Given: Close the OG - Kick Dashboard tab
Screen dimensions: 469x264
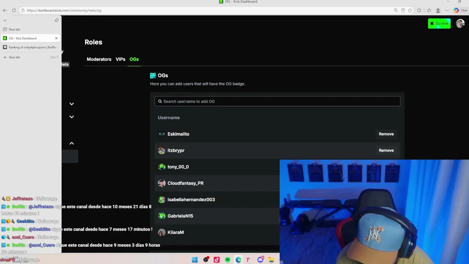Looking at the screenshot, I should pyautogui.click(x=56, y=38).
